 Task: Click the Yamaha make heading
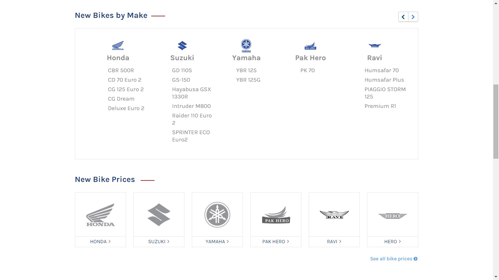coord(246,58)
